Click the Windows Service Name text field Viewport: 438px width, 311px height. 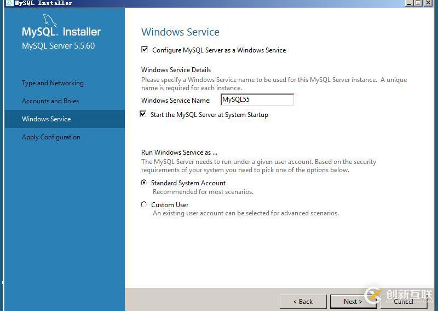(x=257, y=100)
